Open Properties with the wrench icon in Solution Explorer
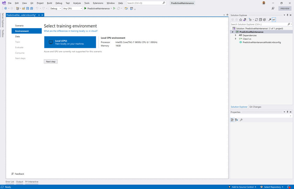The image size is (294, 189). click(x=270, y=19)
